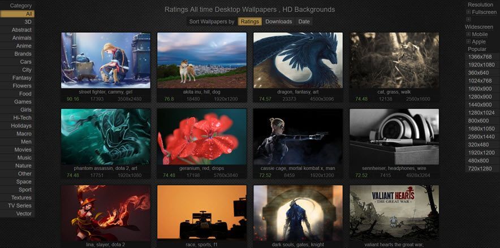Open the Vector category
This screenshot has height=248, width=500.
click(x=17, y=214)
